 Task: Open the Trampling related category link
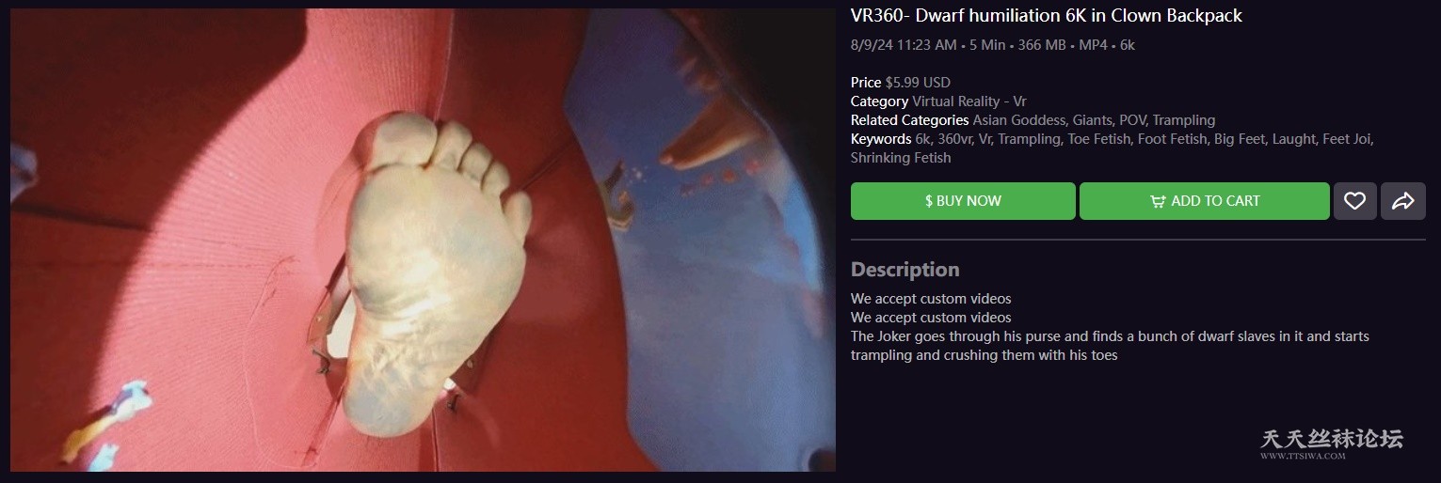coord(1184,120)
